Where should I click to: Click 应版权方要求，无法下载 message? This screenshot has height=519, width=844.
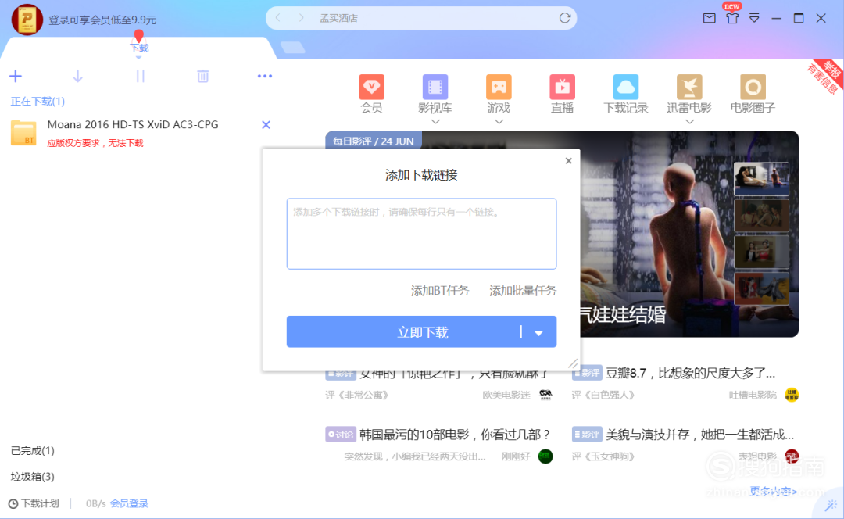pos(95,143)
